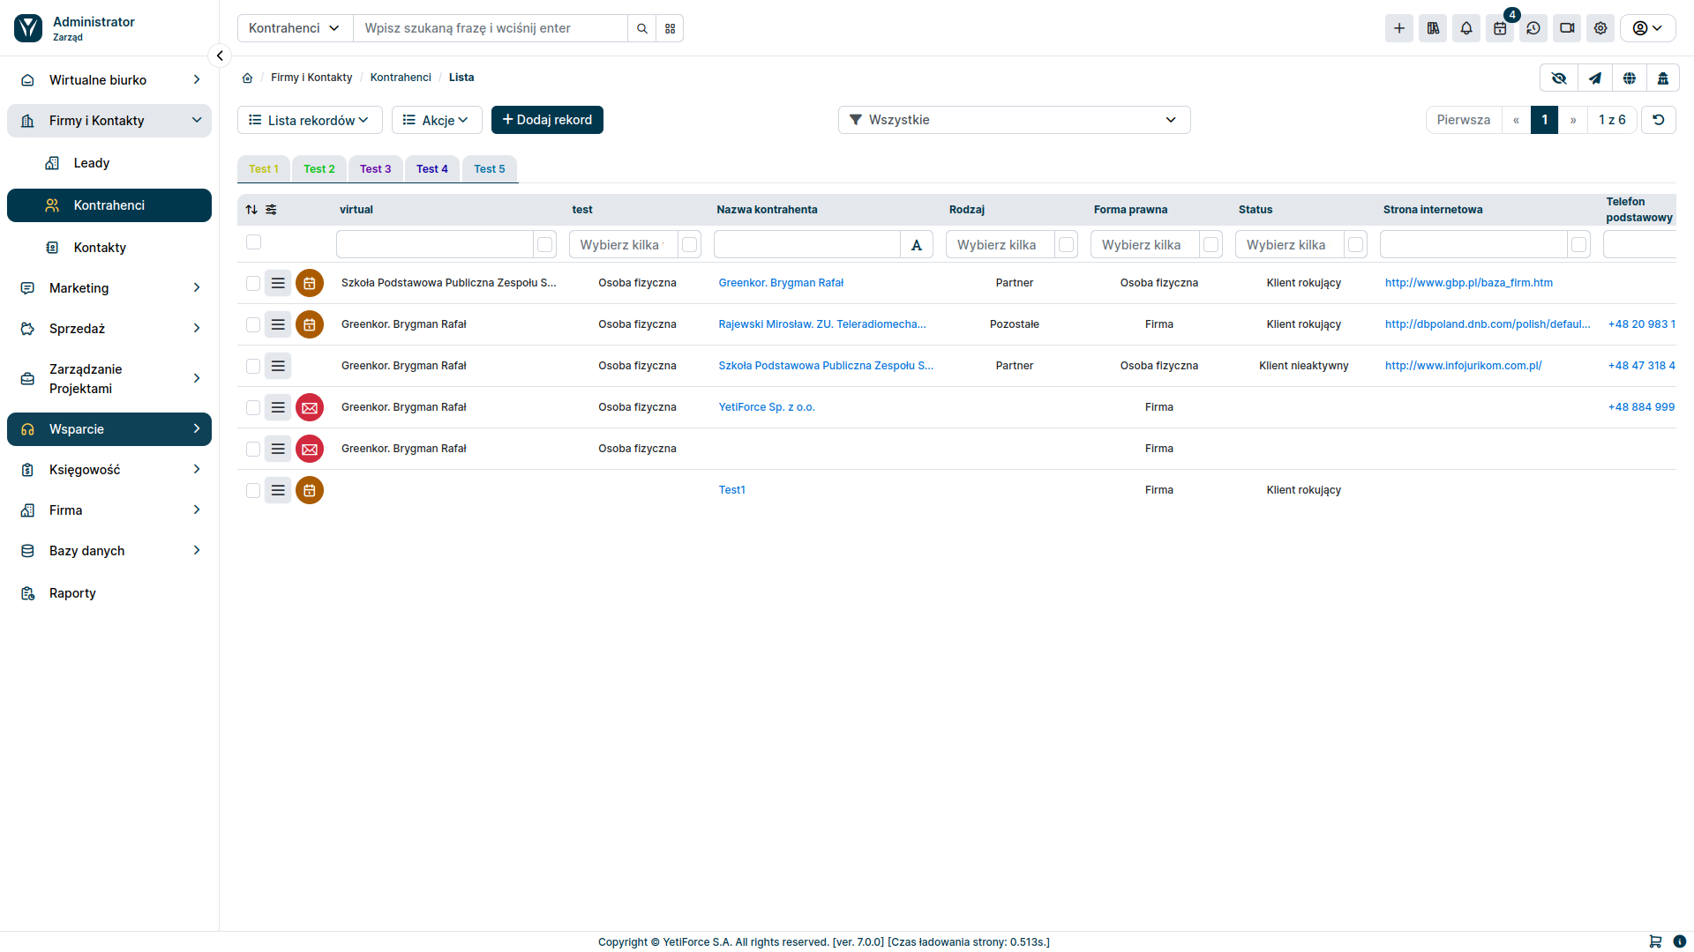1694x952 pixels.
Task: Open row menu for Szkoła Podstawowa row
Action: 278,283
